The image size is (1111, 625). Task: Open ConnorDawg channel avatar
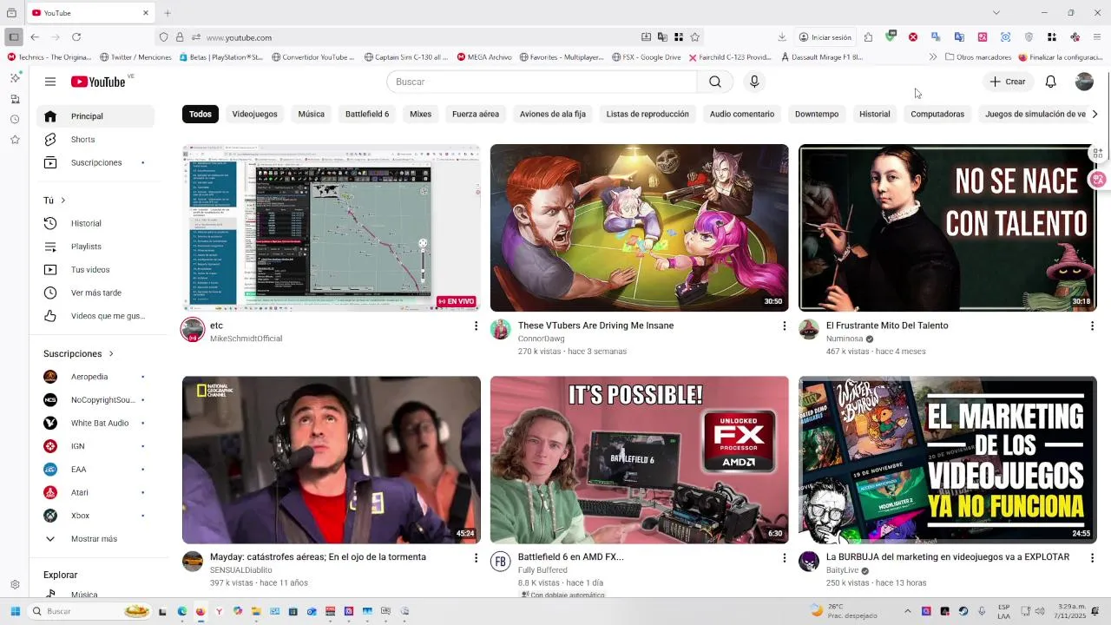click(x=501, y=330)
